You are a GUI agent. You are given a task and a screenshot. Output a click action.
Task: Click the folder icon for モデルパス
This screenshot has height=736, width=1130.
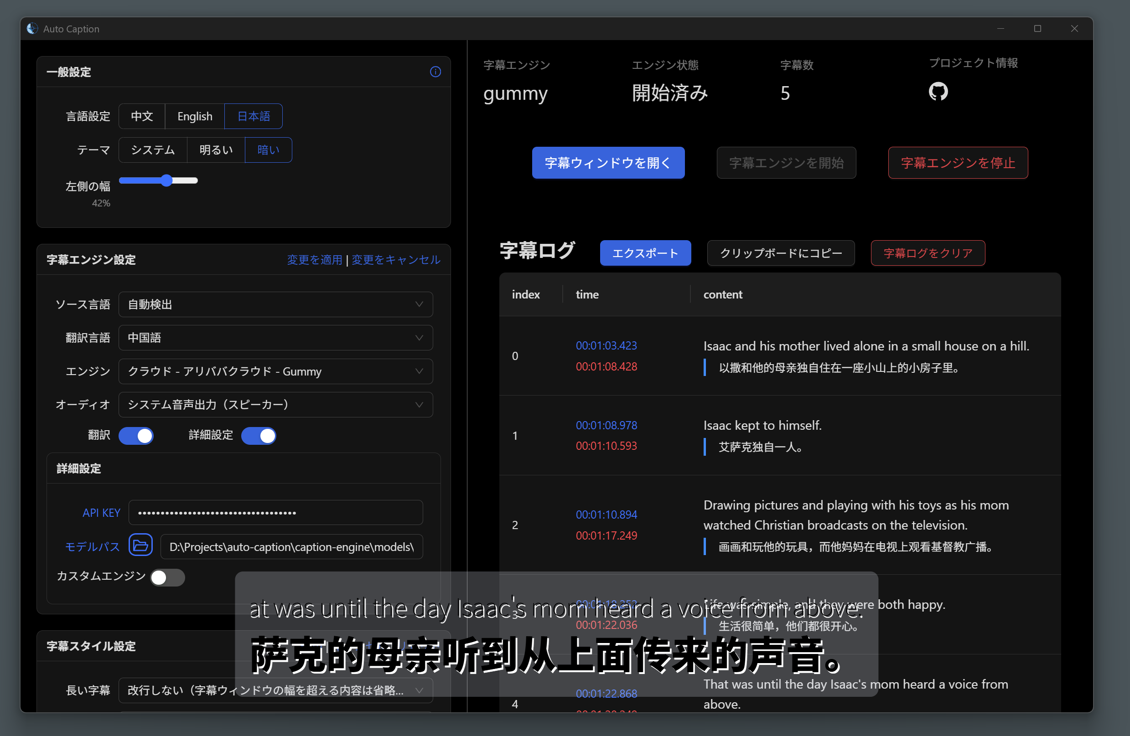click(140, 546)
